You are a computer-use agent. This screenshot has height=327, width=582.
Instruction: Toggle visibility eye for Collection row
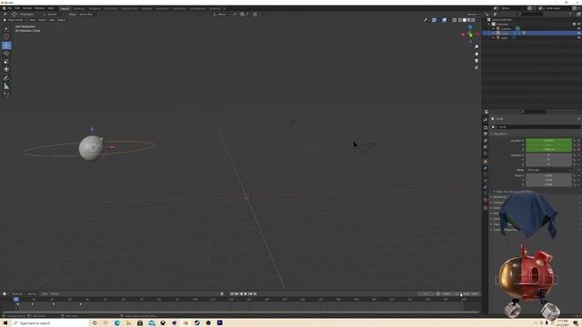coord(578,25)
